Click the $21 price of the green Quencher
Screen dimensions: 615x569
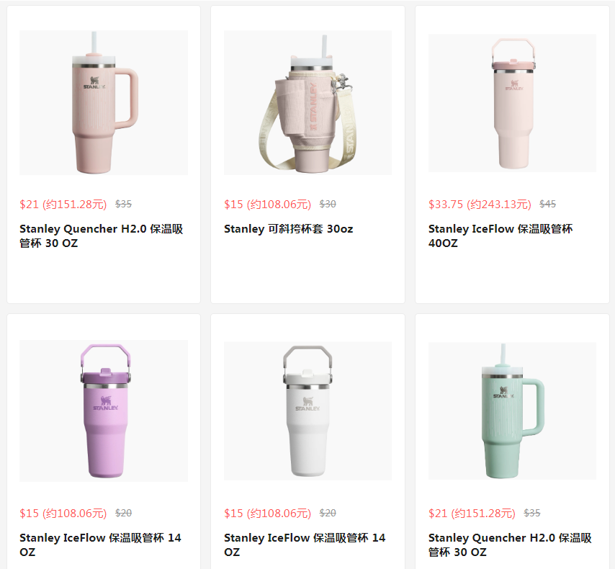(472, 514)
